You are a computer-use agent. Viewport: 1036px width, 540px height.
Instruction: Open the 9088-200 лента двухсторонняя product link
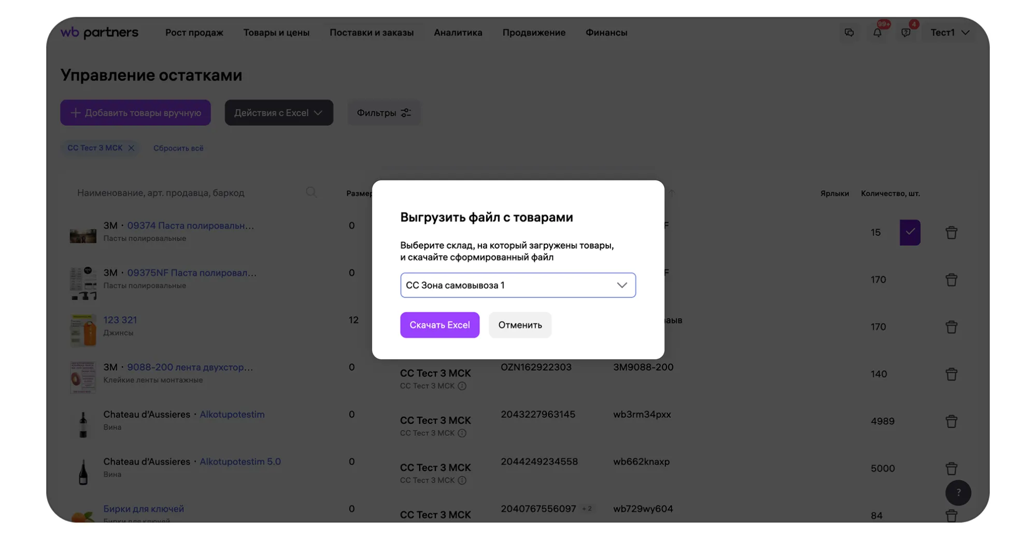190,367
